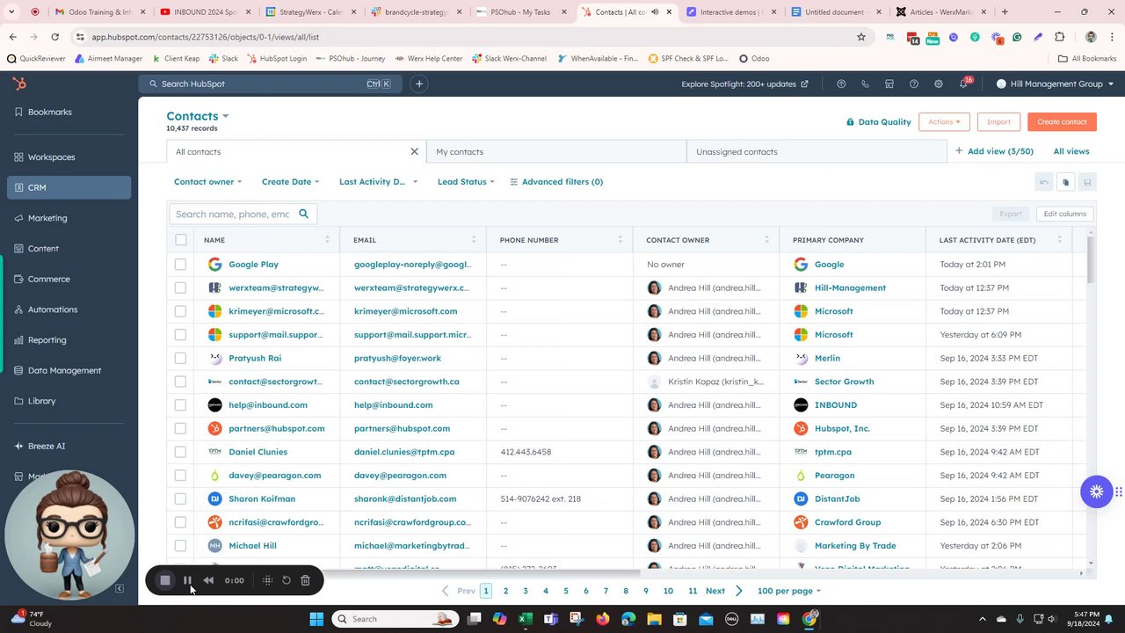This screenshot has width=1125, height=633.
Task: Close the All contacts view tab
Action: [x=414, y=151]
